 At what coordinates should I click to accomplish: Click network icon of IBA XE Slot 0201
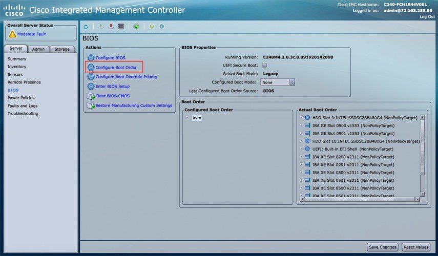coord(307,165)
